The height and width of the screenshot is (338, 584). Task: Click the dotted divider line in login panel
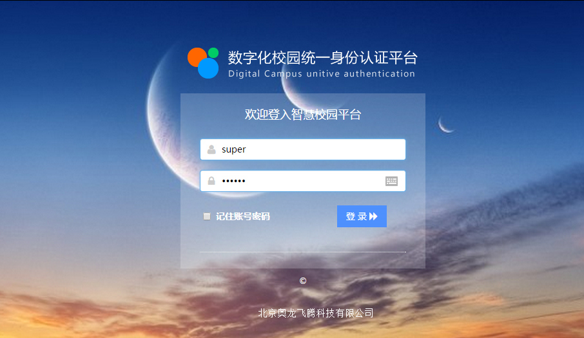pyautogui.click(x=303, y=252)
